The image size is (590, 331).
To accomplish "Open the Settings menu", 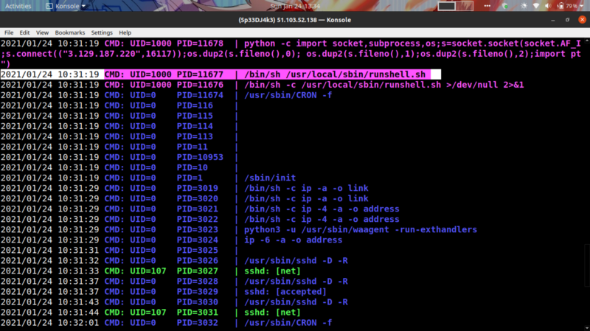I will point(102,32).
